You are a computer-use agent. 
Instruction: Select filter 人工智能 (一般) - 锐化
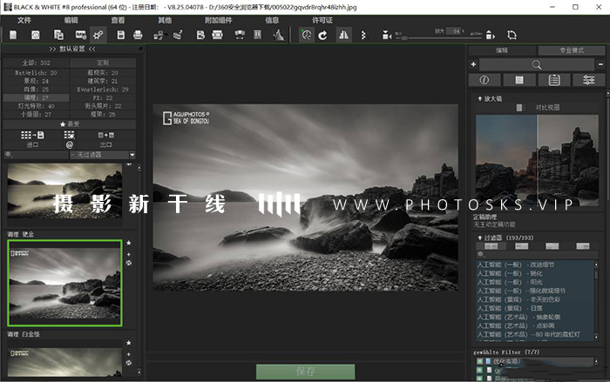coord(510,273)
